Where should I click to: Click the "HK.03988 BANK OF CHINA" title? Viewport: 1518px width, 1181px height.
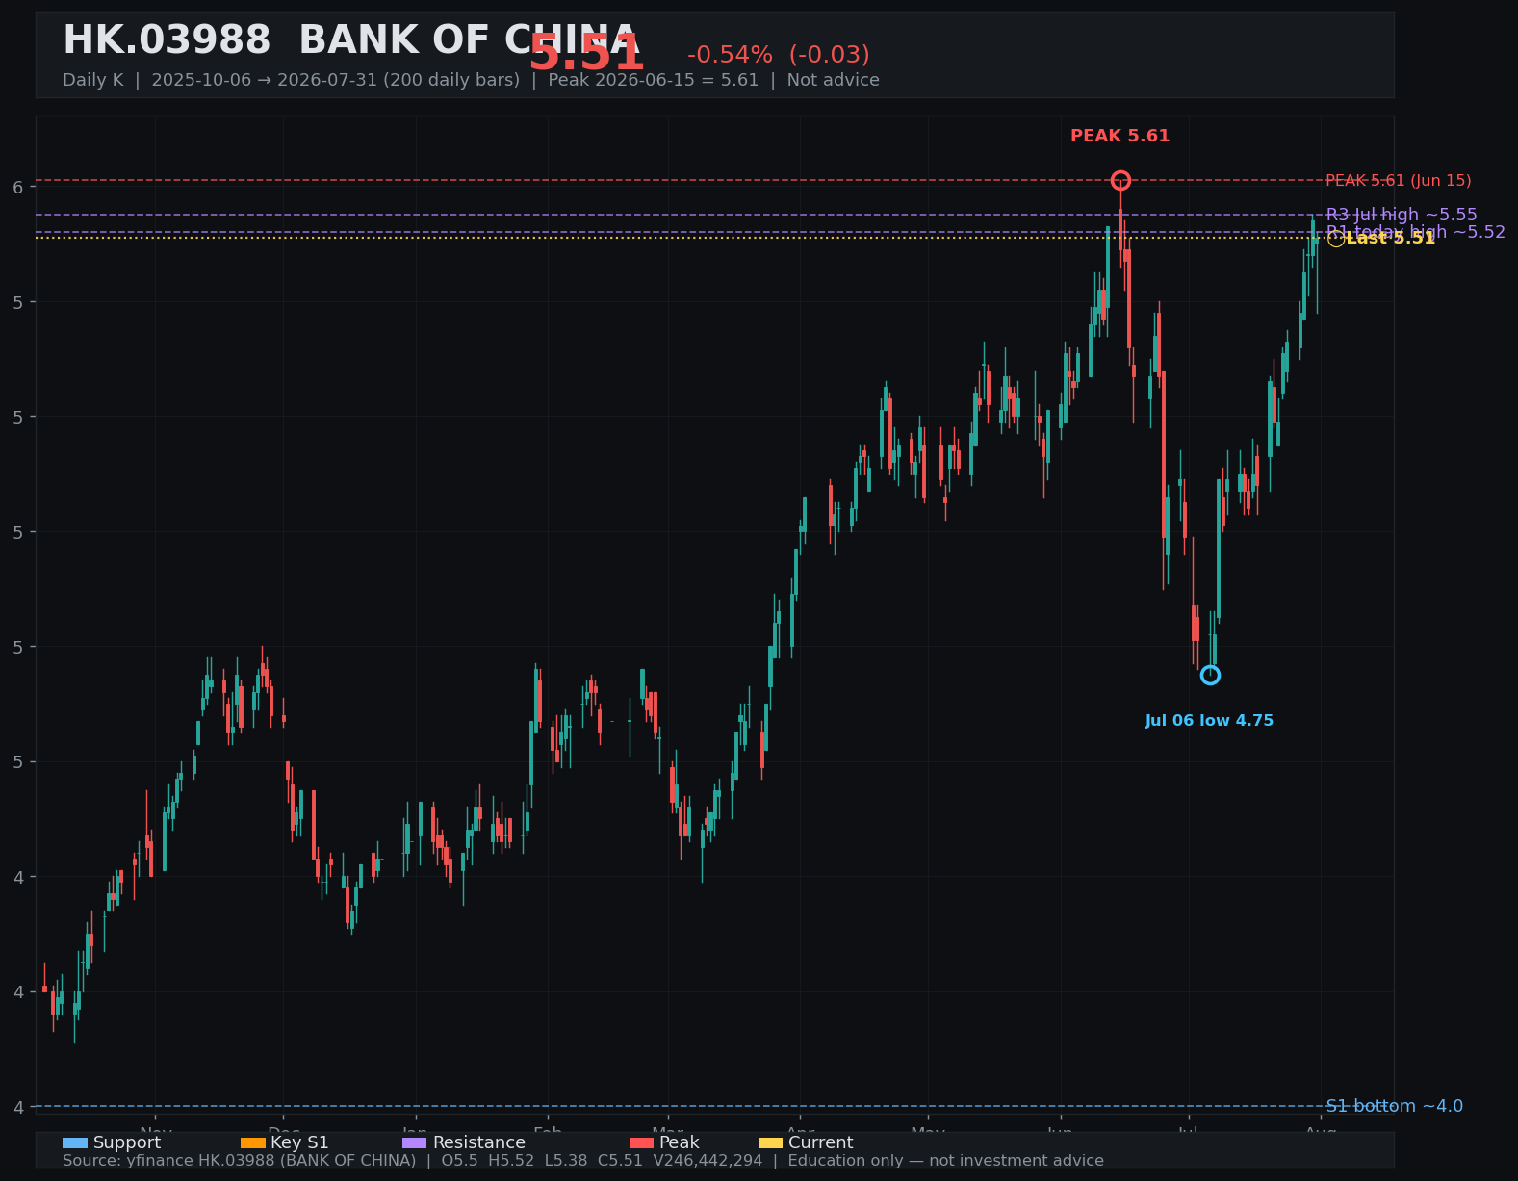(350, 41)
